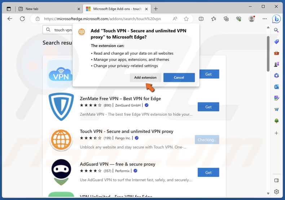The height and width of the screenshot is (200, 285).
Task: Select the Microsoft Edge Add-ons tab
Action: coord(117,9)
